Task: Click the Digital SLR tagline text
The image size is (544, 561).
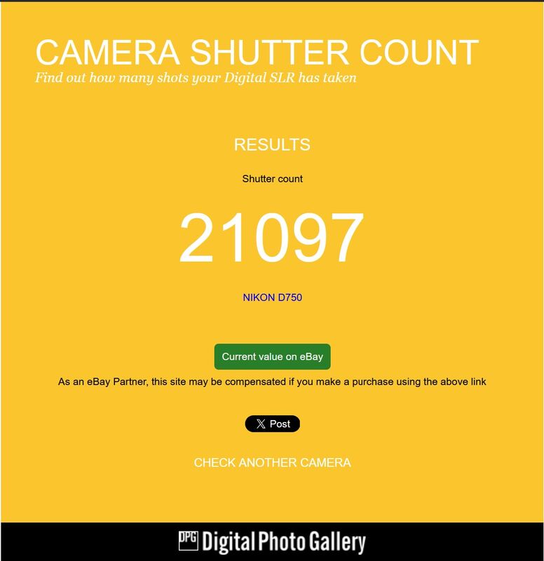Action: click(x=196, y=78)
